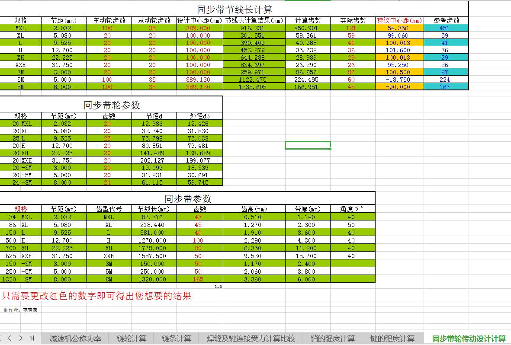Open the 减速机公称功率 sheet tab

pos(75,339)
